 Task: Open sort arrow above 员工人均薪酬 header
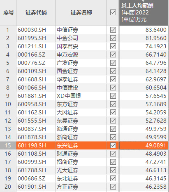pos(144,1)
